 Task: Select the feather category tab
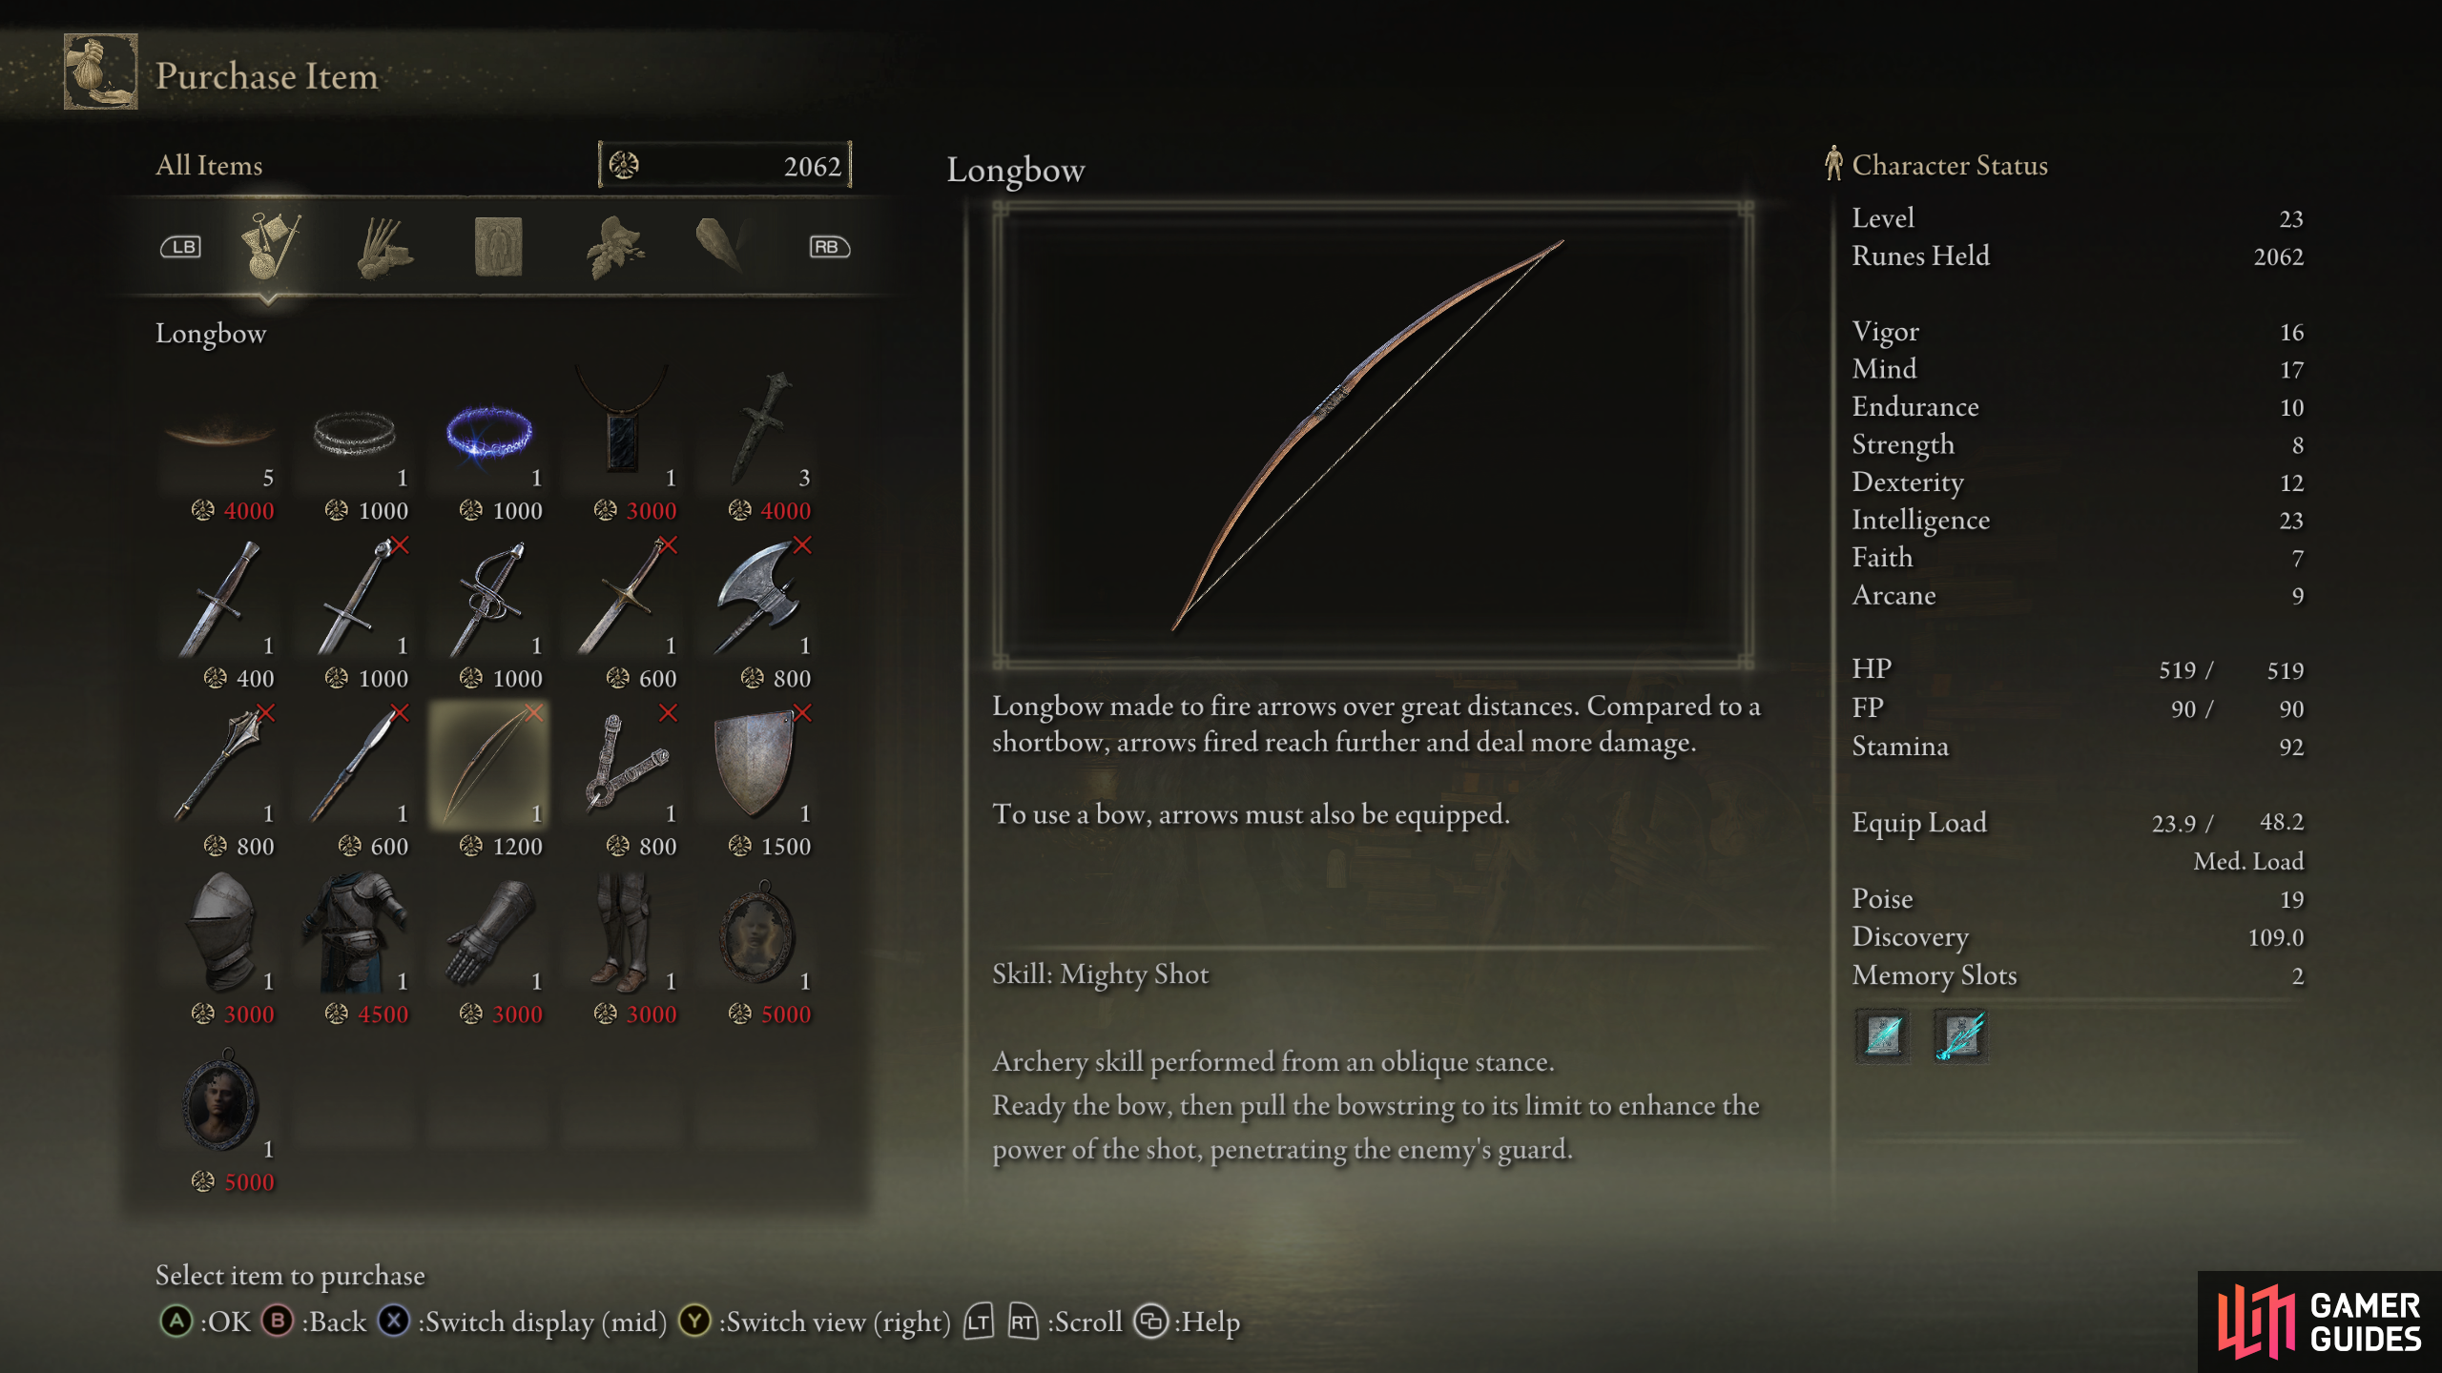(722, 245)
